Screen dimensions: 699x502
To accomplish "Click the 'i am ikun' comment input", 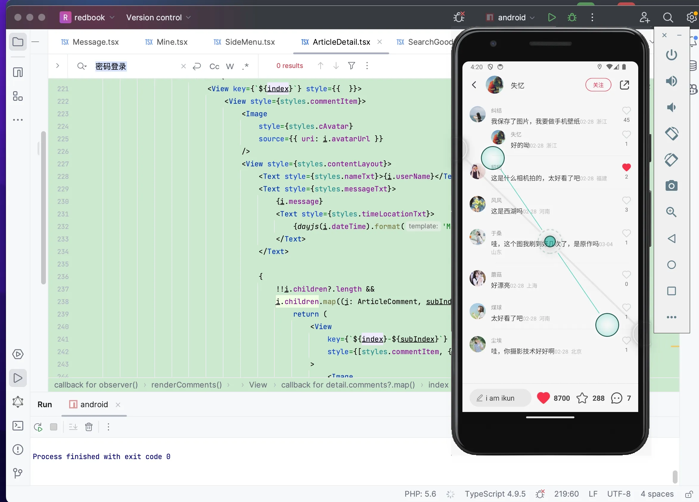I will click(500, 398).
